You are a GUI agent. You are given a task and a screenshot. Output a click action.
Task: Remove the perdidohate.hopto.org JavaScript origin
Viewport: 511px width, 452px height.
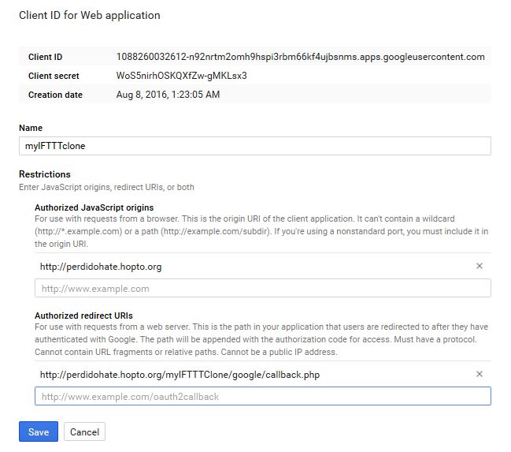point(479,267)
